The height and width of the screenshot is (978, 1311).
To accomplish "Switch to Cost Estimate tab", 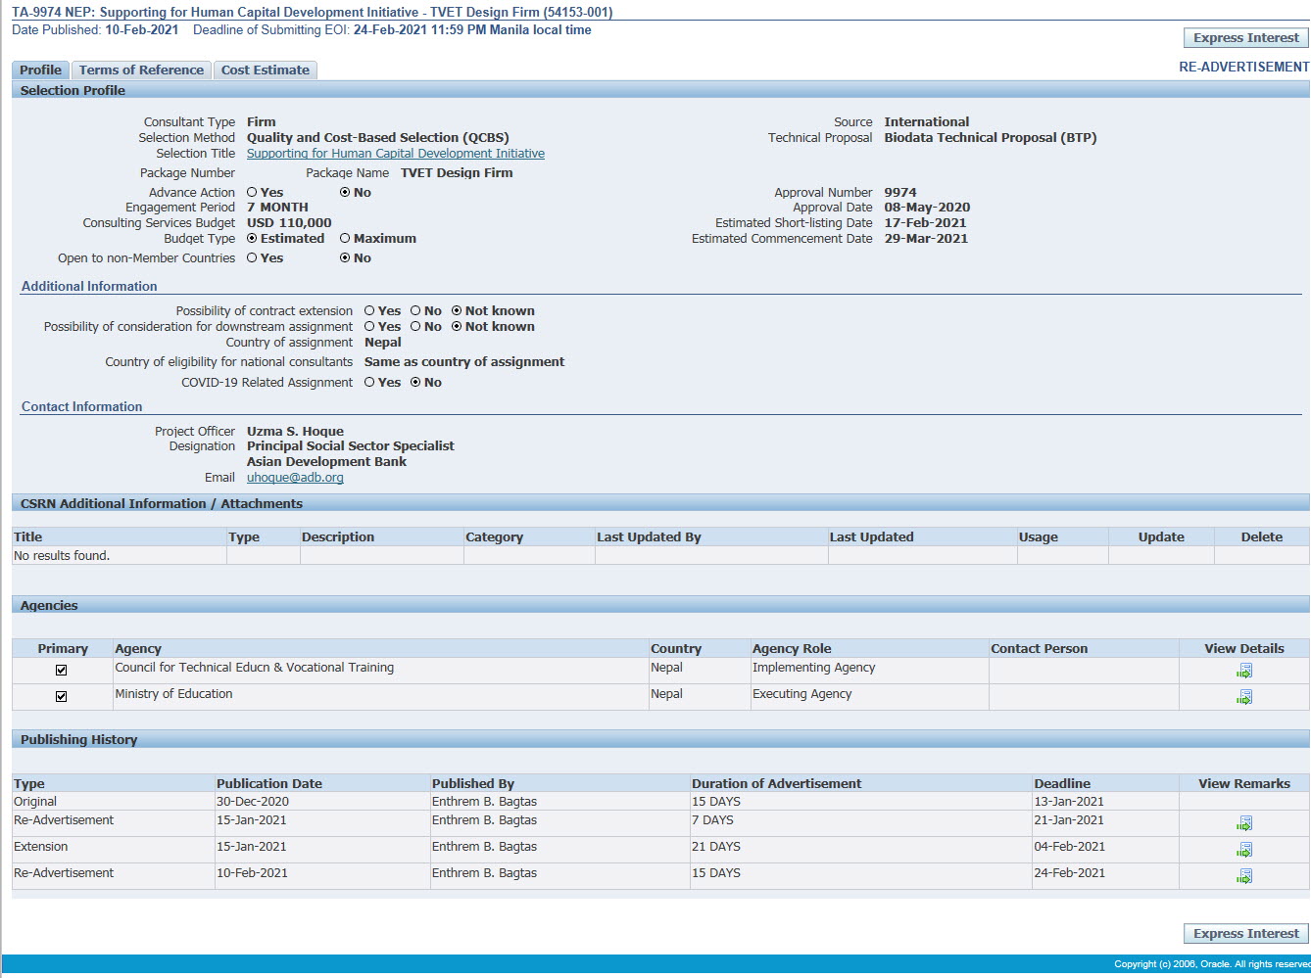I will [x=265, y=70].
